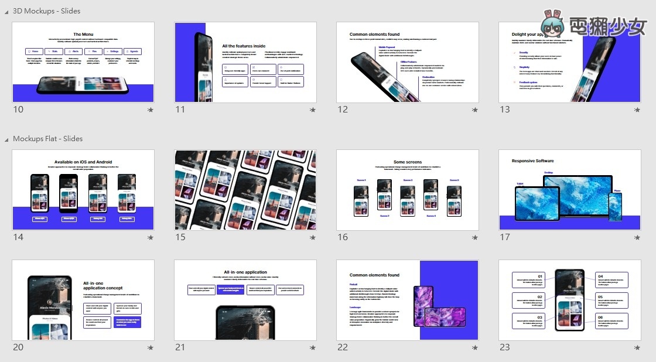Click the animation star under slide 21
656x362 pixels.
[x=313, y=348]
